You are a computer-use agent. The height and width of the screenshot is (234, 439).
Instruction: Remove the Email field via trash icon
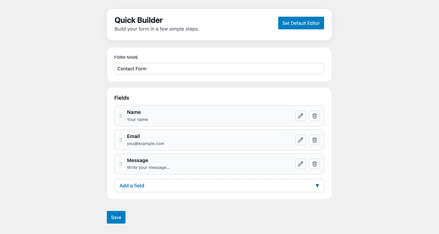pyautogui.click(x=315, y=140)
